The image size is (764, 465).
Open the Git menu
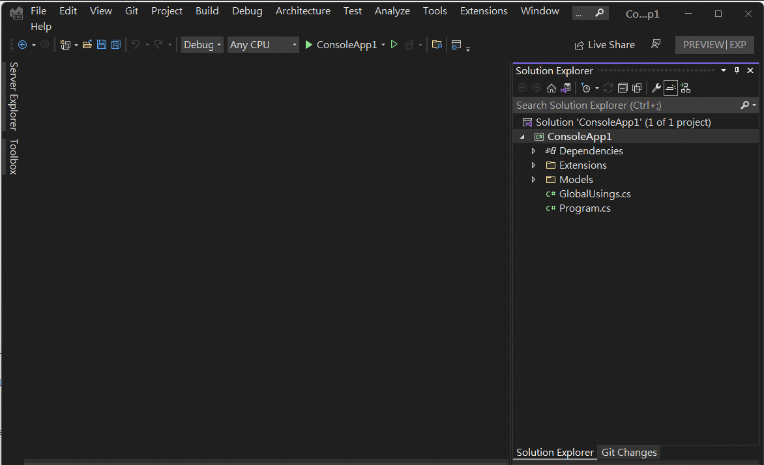tap(132, 10)
